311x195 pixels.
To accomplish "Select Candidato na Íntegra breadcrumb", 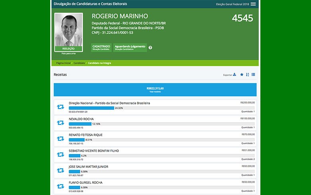I will [x=99, y=63].
